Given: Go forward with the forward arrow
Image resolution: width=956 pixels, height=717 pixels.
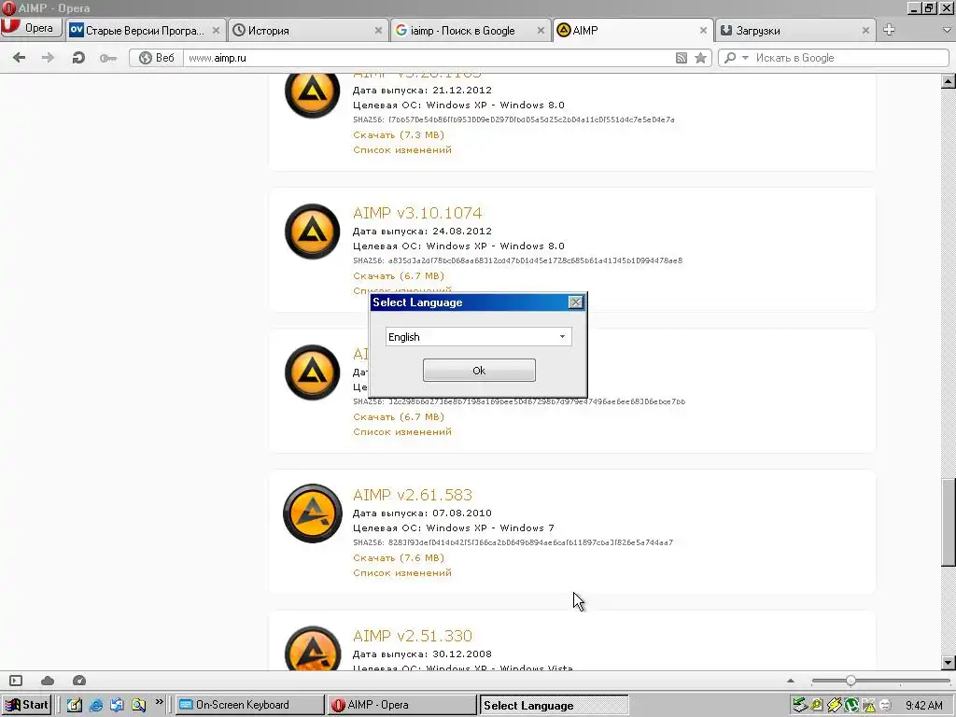Looking at the screenshot, I should 48,58.
